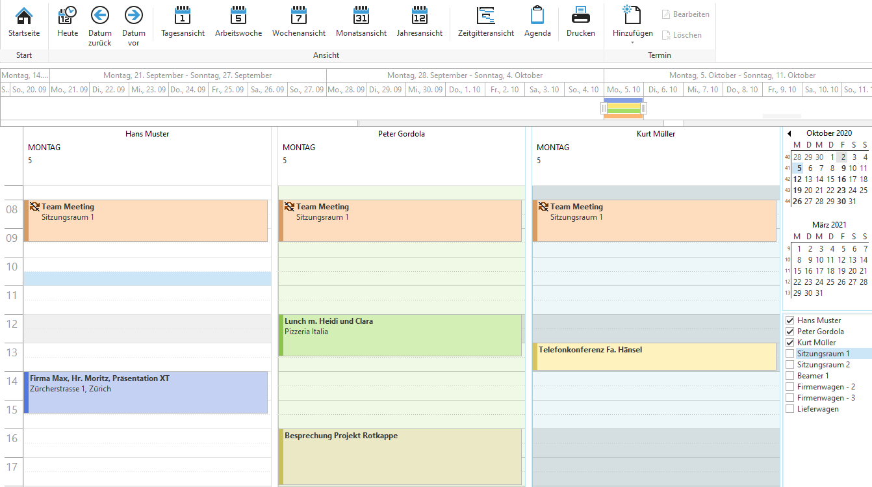Go forward using Datum vor

pos(133,25)
